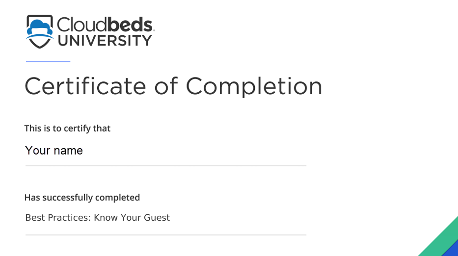Screen dimensions: 458x256
Task: Select the "This is to certify that" label
Action: pos(67,128)
